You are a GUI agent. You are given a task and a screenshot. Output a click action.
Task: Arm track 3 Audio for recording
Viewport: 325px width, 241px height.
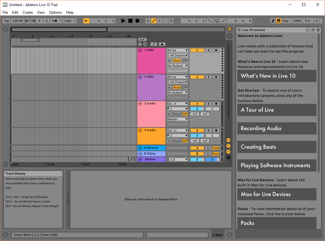216,104
